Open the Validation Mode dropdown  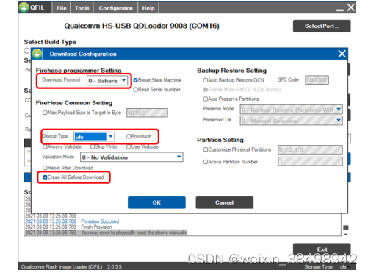pyautogui.click(x=131, y=157)
